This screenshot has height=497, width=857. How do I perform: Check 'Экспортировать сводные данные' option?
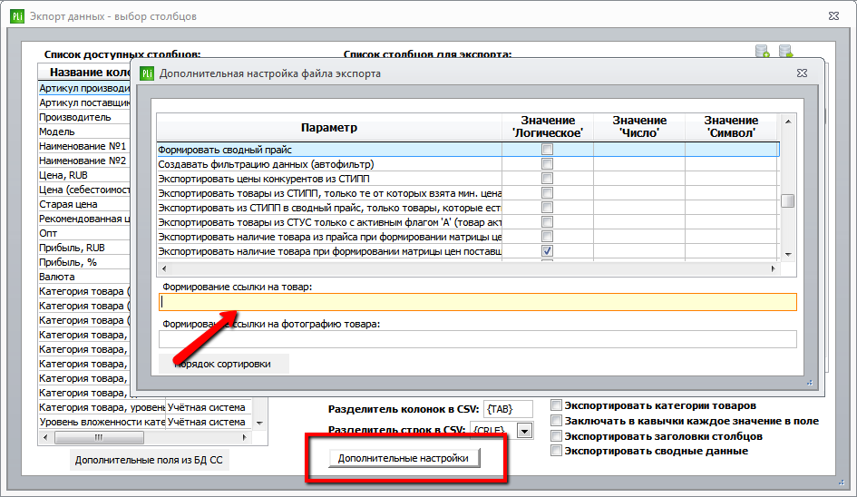(x=557, y=451)
